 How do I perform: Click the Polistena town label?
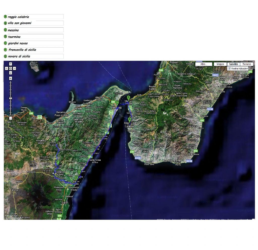pos(190,64)
